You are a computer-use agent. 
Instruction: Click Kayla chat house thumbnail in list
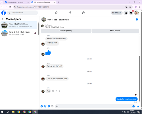(4, 33)
